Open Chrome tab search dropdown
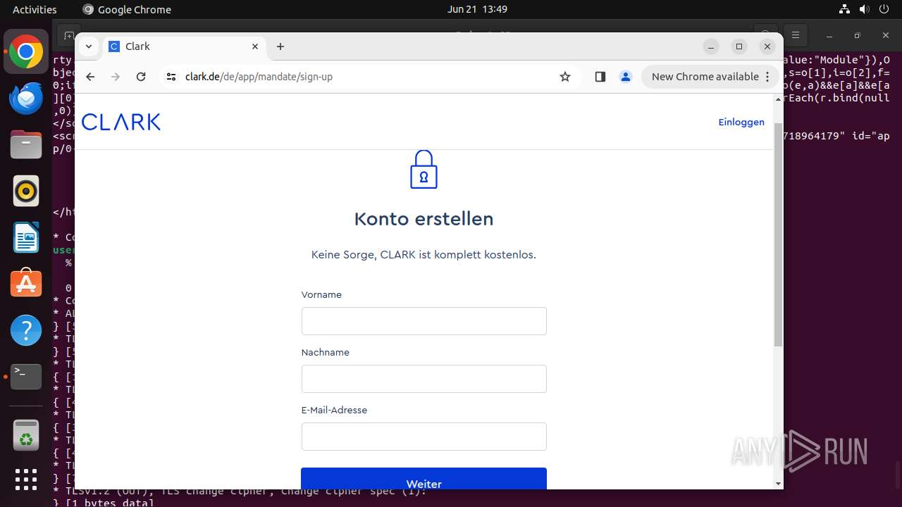 (88, 46)
